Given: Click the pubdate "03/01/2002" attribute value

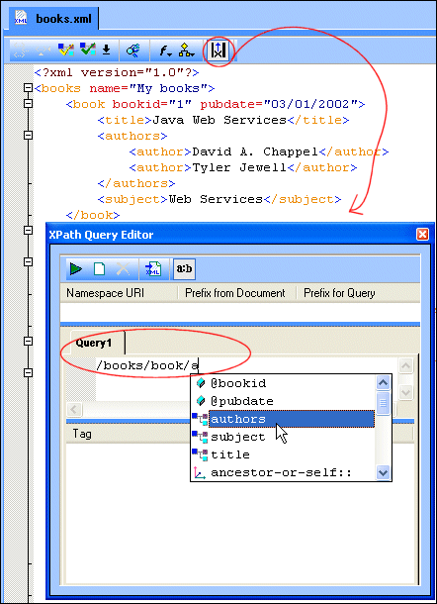Looking at the screenshot, I should (310, 104).
